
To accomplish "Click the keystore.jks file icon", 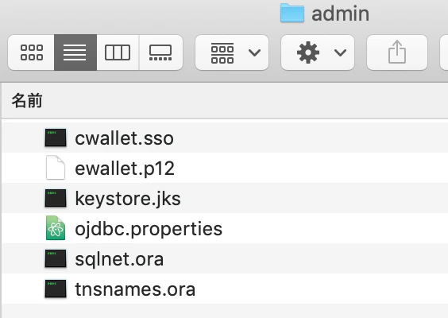I will (x=56, y=198).
